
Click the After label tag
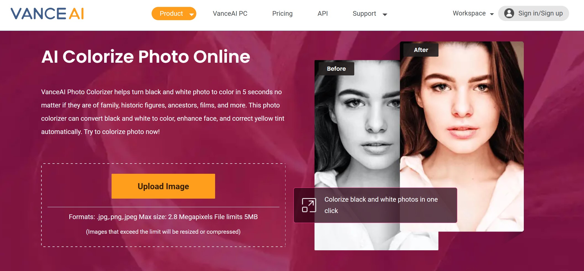[421, 50]
